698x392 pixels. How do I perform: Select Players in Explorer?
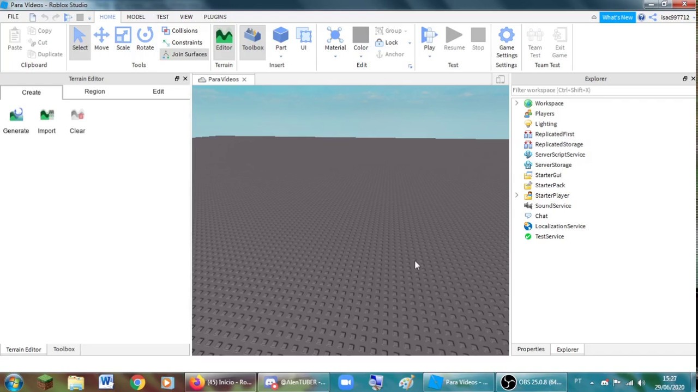point(544,114)
